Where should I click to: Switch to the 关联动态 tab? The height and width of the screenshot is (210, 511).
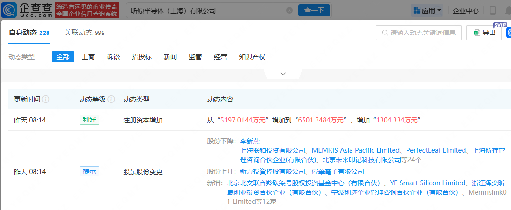[x=84, y=33]
